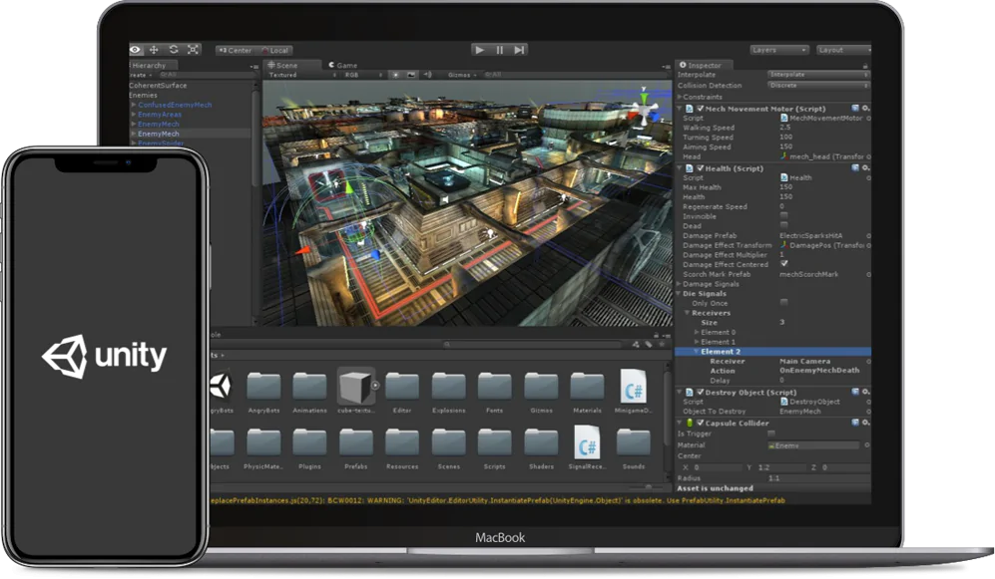Click the Mech Movement Motor script icon
The image size is (995, 579).
coord(688,109)
